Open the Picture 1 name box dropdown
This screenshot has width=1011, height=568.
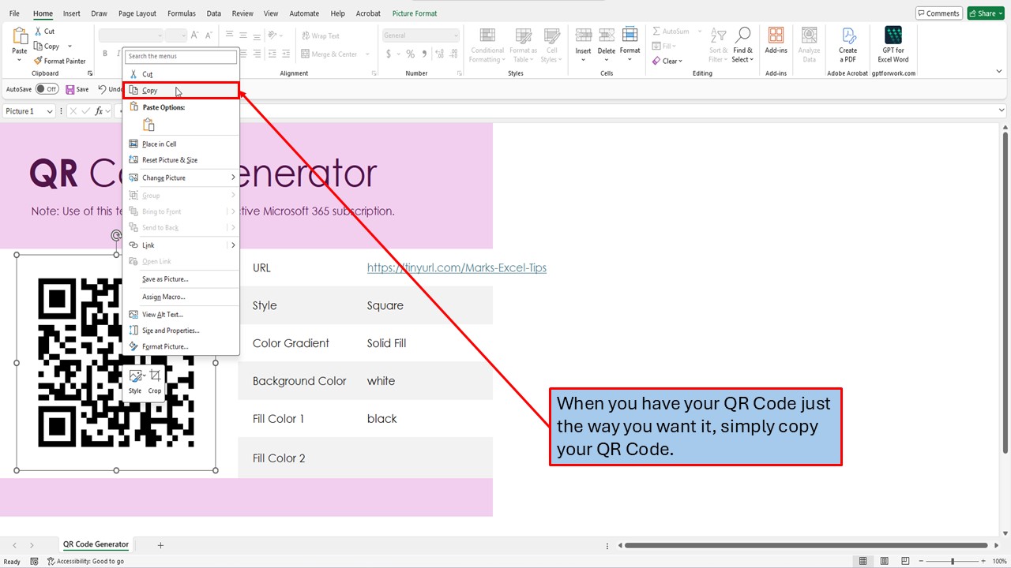(49, 110)
